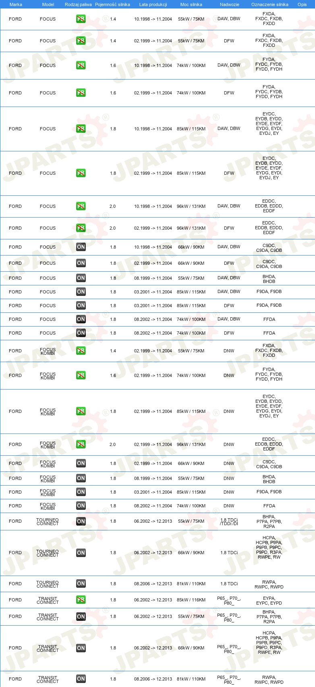Select F9DA, F9DB codes in Focus DFW row
315x687 pixels.
(269, 306)
